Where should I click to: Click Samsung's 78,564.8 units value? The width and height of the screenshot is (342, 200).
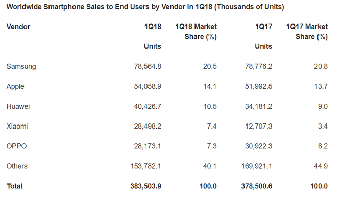148,66
